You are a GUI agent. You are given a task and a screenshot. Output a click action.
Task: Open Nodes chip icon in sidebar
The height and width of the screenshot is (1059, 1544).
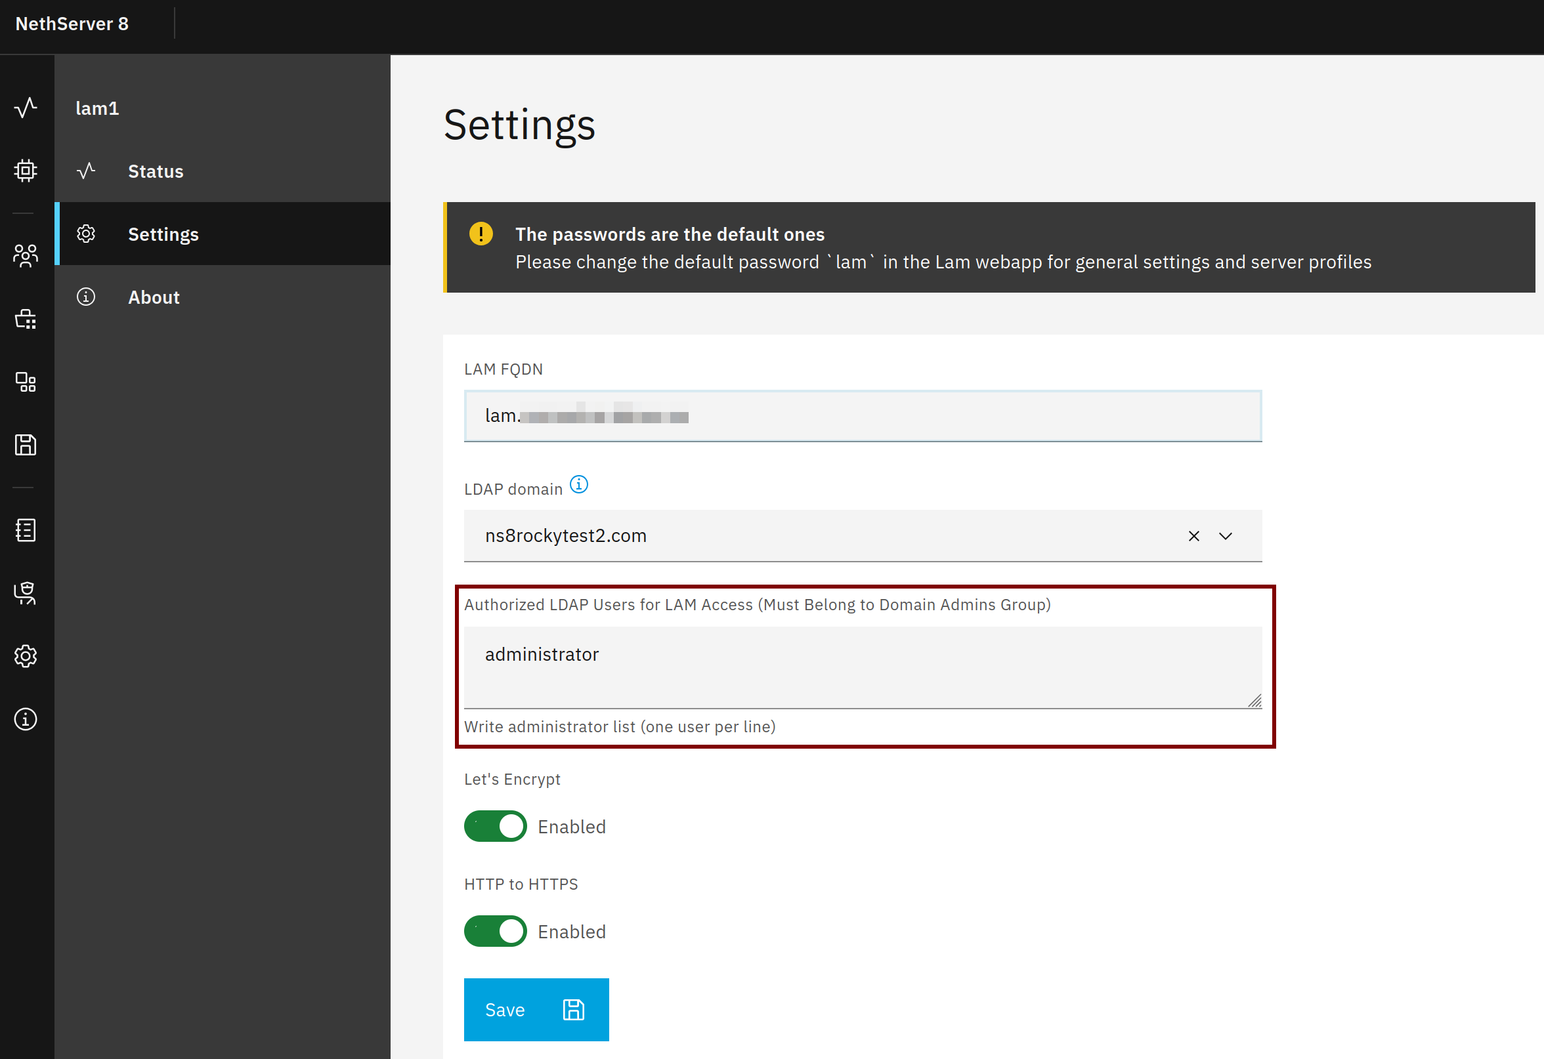tap(25, 171)
